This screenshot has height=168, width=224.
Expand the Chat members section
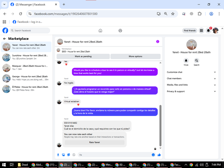point(191,78)
